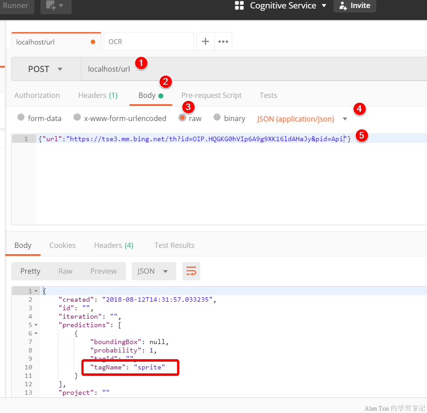Open the response Headers (4) tab

[114, 245]
